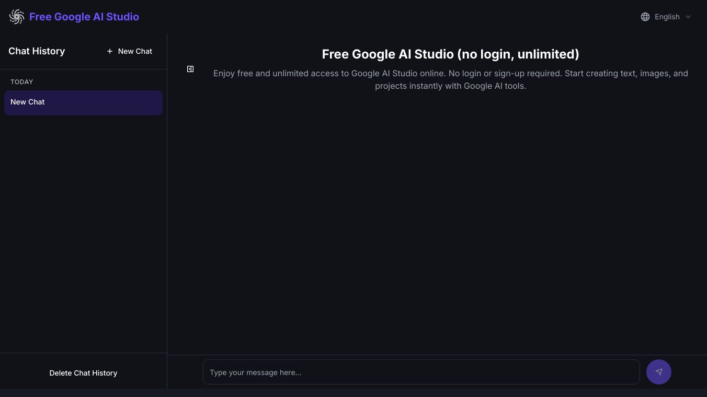Open the Free Google AI Studio title link
Image resolution: width=707 pixels, height=397 pixels.
[84, 17]
